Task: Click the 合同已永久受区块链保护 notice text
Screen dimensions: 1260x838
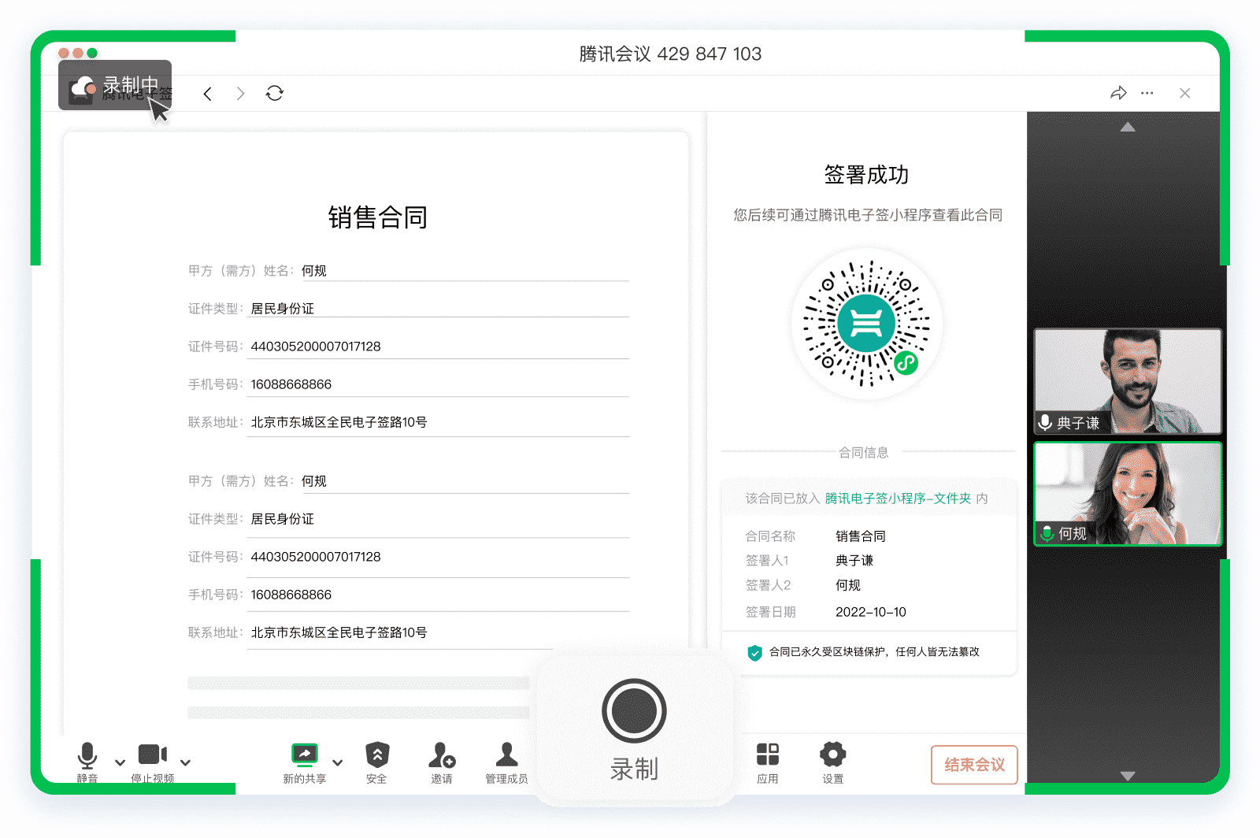Action: click(874, 652)
